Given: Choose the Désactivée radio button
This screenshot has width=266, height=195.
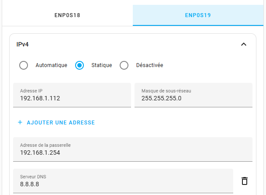Looking at the screenshot, I should (124, 65).
